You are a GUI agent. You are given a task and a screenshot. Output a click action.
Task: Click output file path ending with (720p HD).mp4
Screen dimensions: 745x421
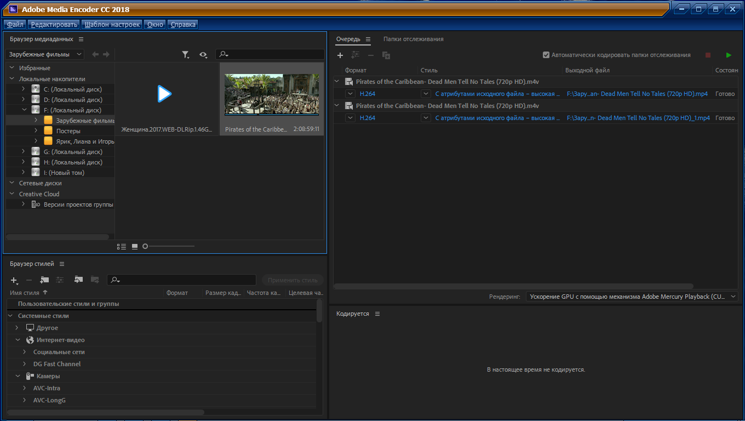click(637, 94)
